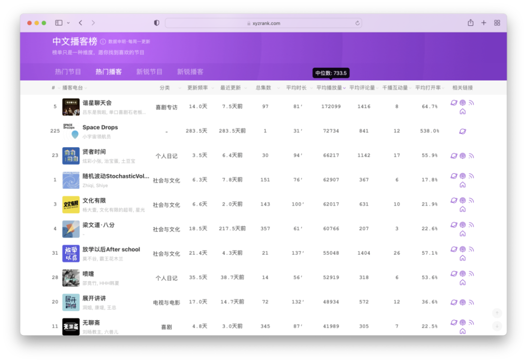Click the info icon beside 中文播客榜
This screenshot has width=527, height=362.
[103, 42]
